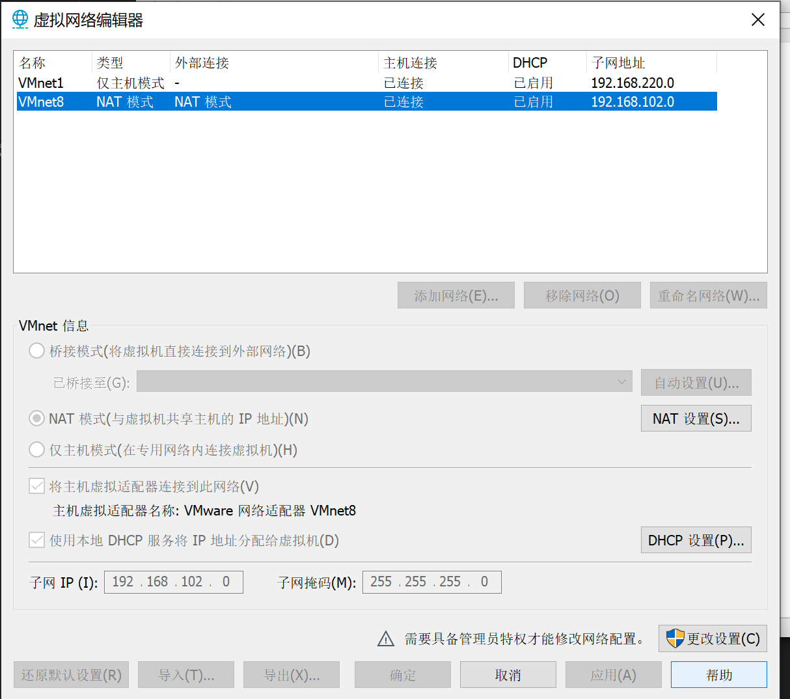Click the shield icon on 更改设置 button
This screenshot has width=790, height=699.
click(675, 638)
